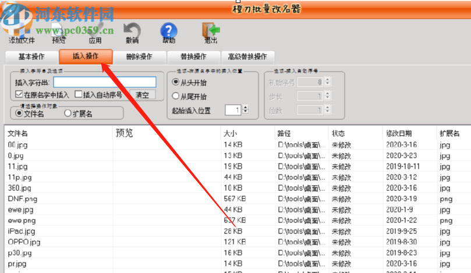Focus the 插入字符串 input field
Viewport: 471px width, 273px height.
[105, 82]
